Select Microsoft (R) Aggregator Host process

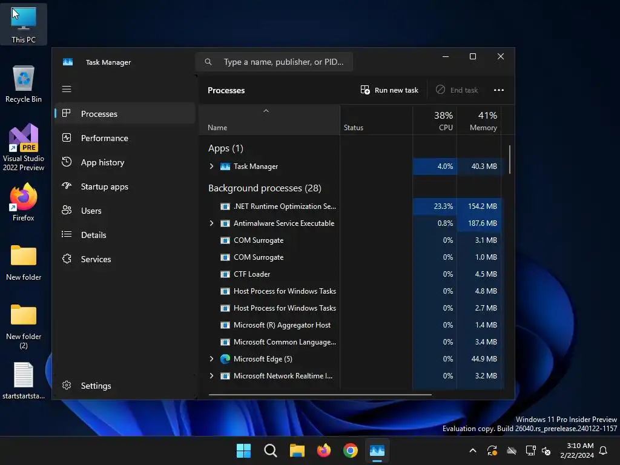(x=351, y=325)
